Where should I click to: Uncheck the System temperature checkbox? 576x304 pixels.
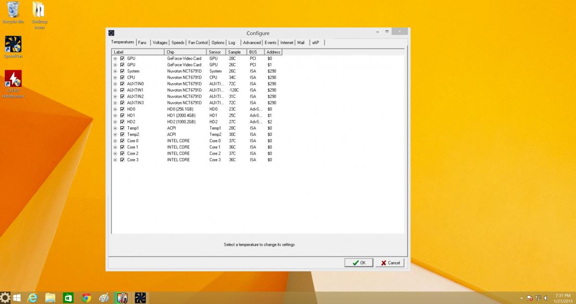[122, 71]
